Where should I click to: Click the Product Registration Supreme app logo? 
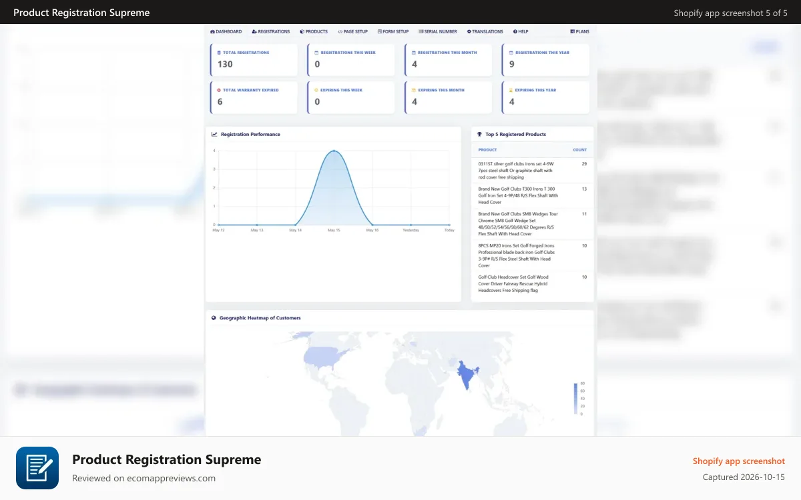point(37,468)
